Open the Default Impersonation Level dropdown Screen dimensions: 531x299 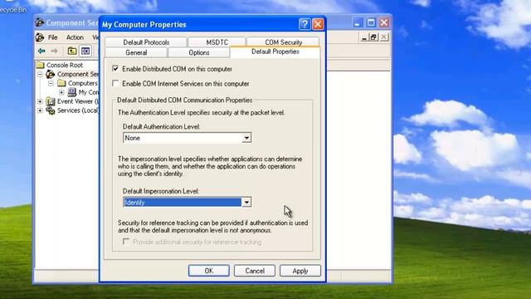click(x=246, y=202)
